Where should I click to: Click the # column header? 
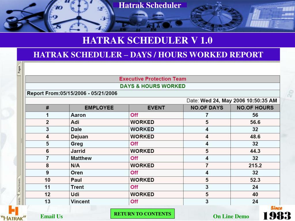point(48,108)
